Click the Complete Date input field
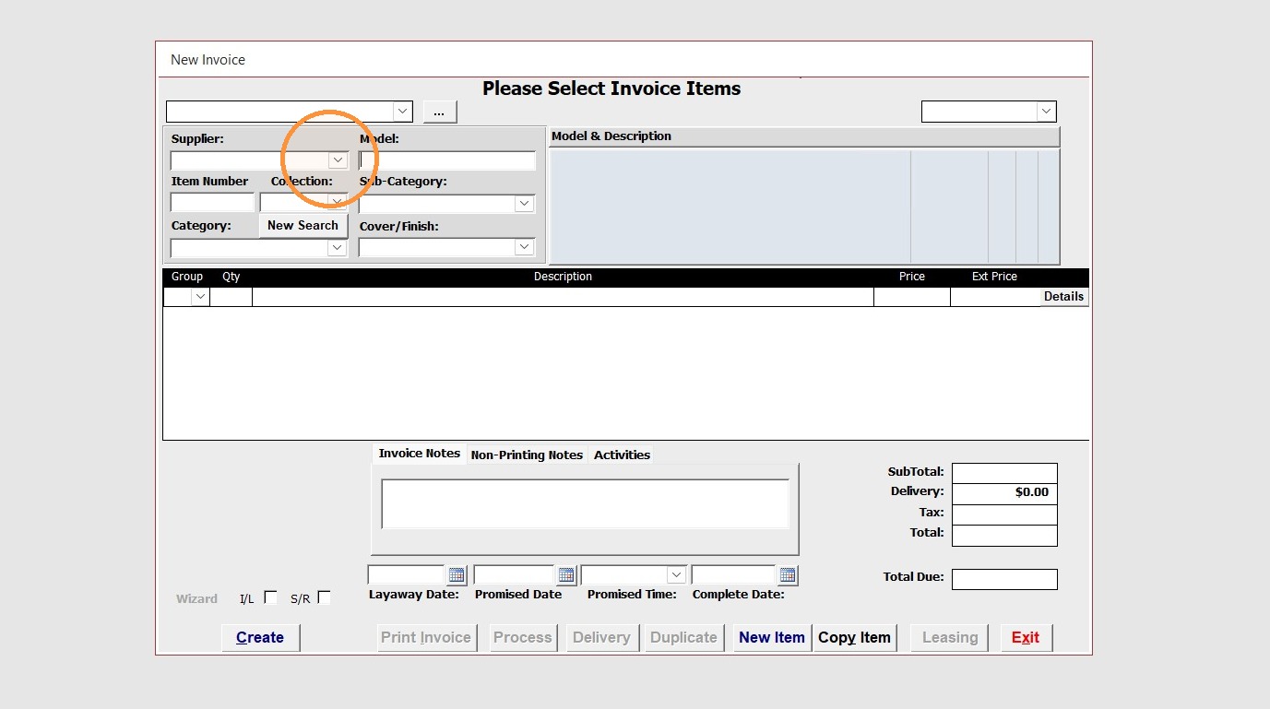 733,575
